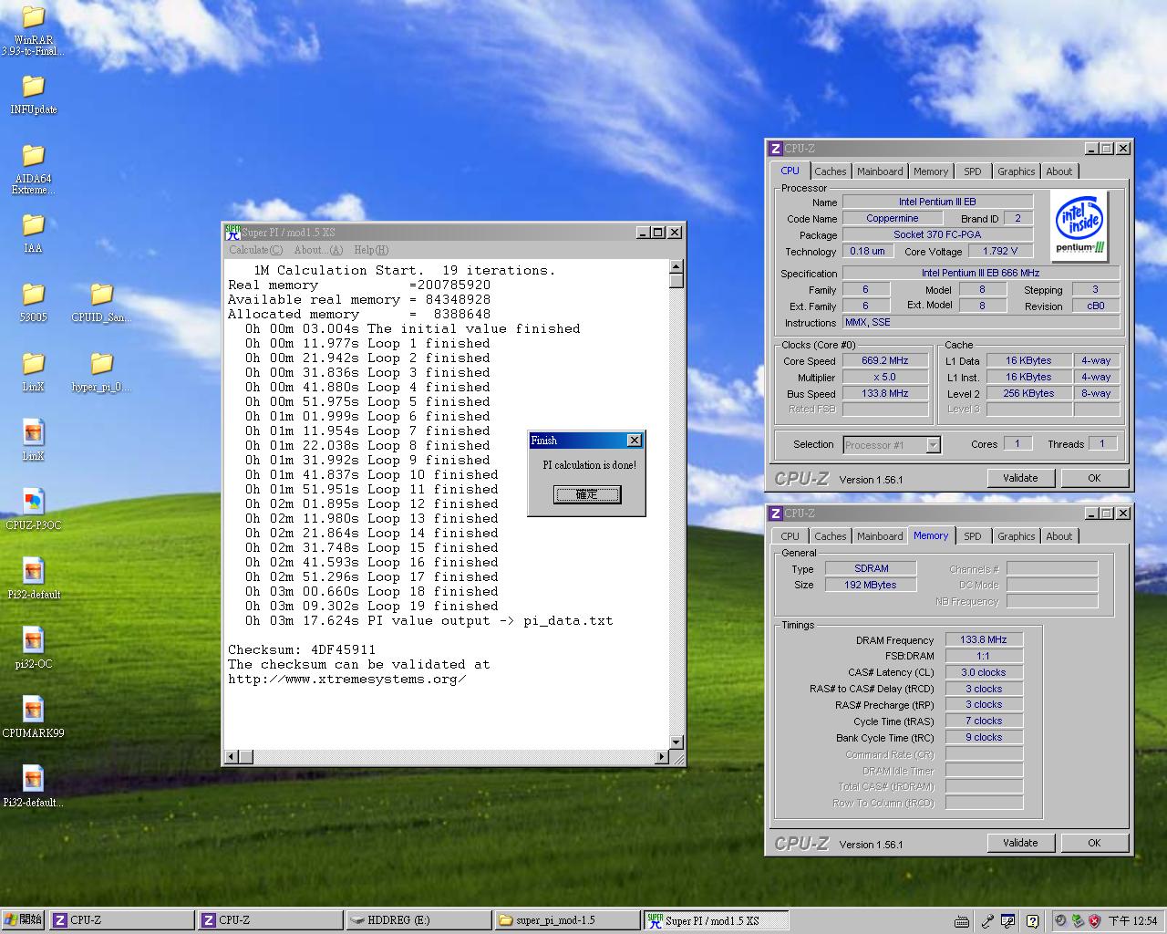Click the keyboard icon in the language bar
This screenshot has width=1167, height=934.
[x=962, y=921]
